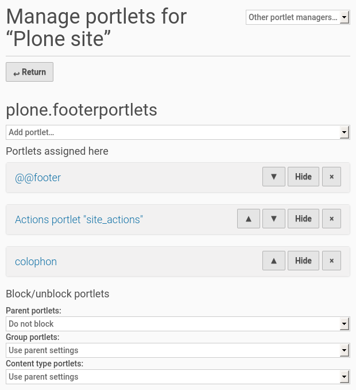Open the colophon portlet link
This screenshot has width=356, height=390.
pos(36,262)
